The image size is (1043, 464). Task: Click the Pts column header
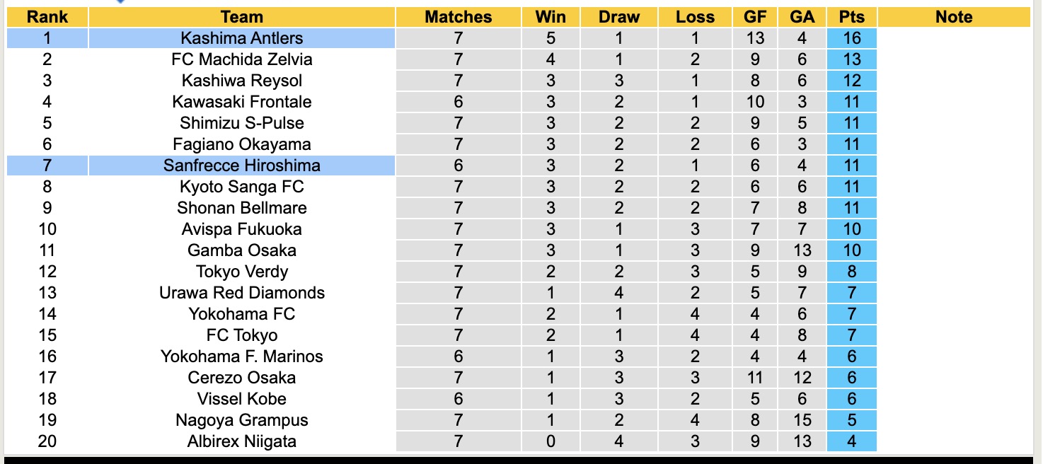(851, 17)
